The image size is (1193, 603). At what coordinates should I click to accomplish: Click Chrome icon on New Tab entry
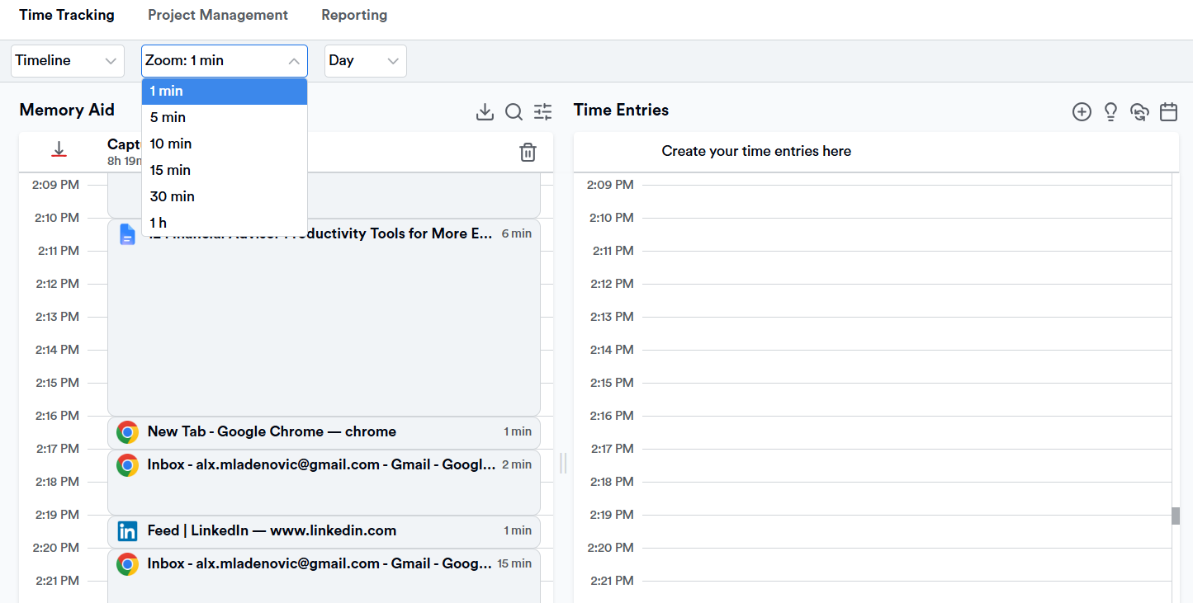127,432
